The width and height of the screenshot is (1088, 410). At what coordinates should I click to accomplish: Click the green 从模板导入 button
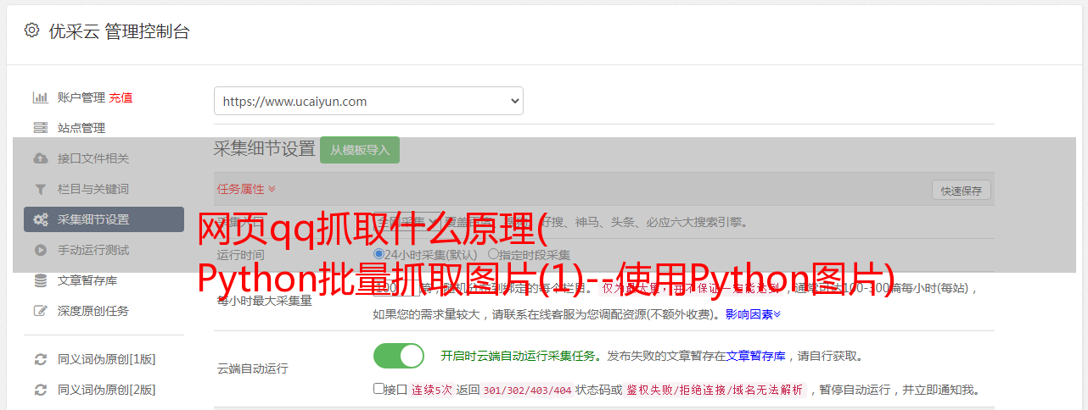[x=360, y=150]
